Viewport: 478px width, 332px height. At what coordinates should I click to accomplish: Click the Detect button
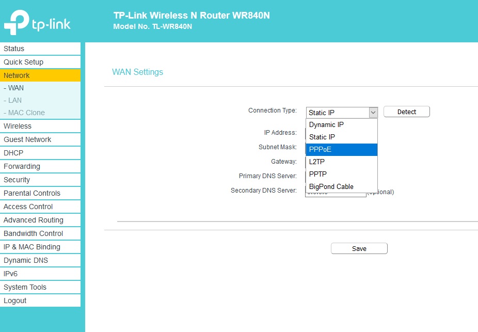coord(407,112)
